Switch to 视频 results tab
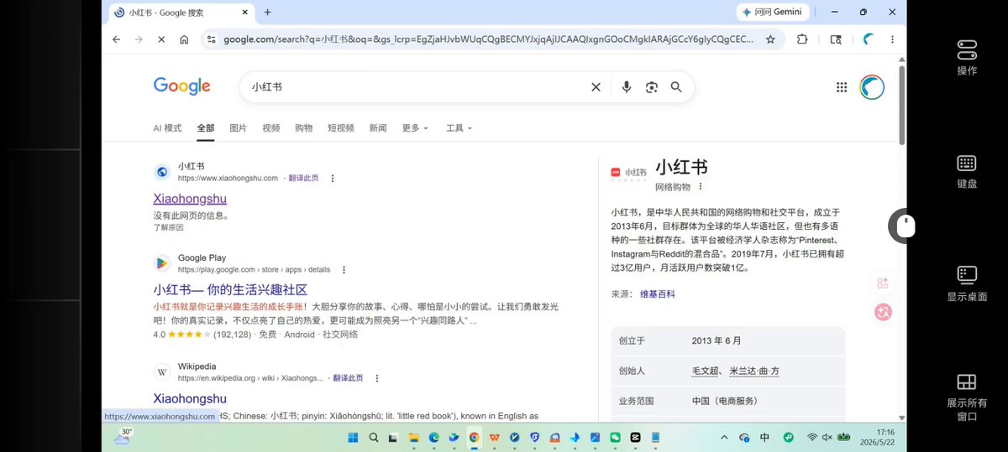Viewport: 1008px width, 452px height. click(271, 128)
